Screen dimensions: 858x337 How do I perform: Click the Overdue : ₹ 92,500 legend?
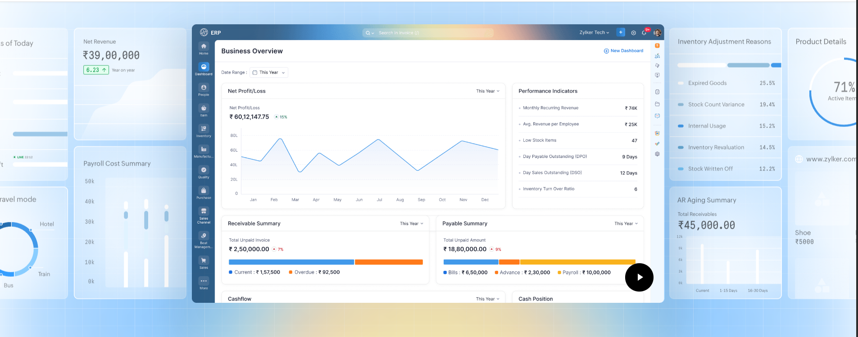pos(314,272)
